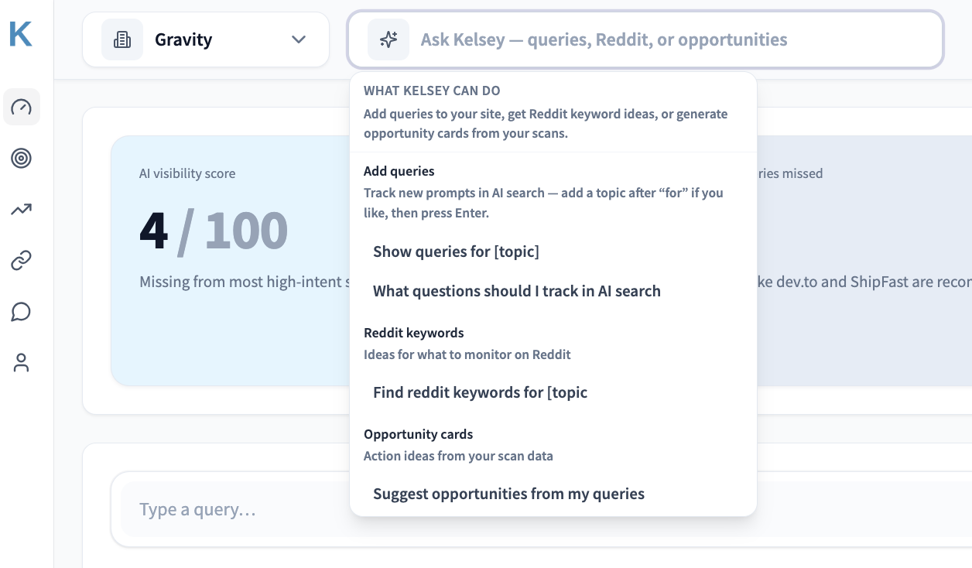The height and width of the screenshot is (568, 972).
Task: Click the Gravity workspace selector
Action: pyautogui.click(x=205, y=39)
